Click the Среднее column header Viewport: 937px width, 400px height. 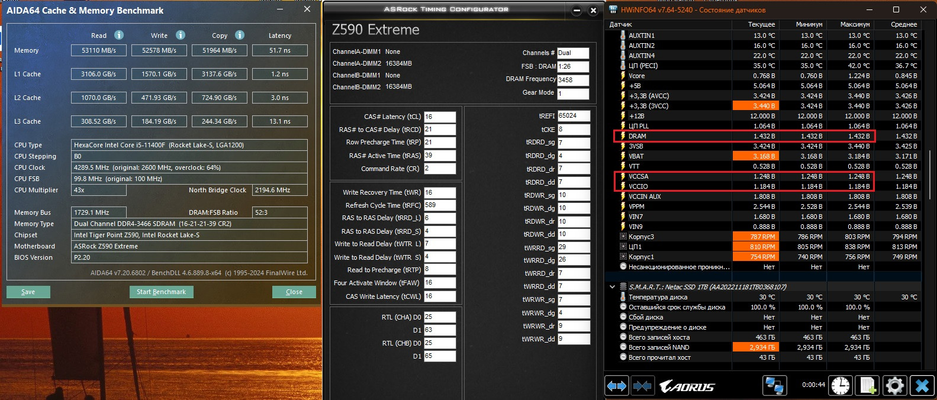coord(897,24)
